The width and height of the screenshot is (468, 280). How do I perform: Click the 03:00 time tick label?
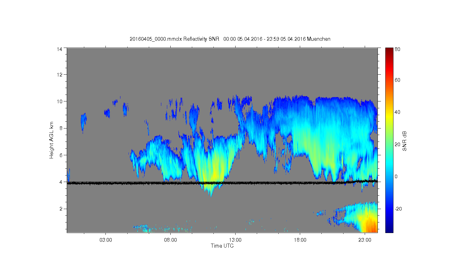click(x=106, y=240)
